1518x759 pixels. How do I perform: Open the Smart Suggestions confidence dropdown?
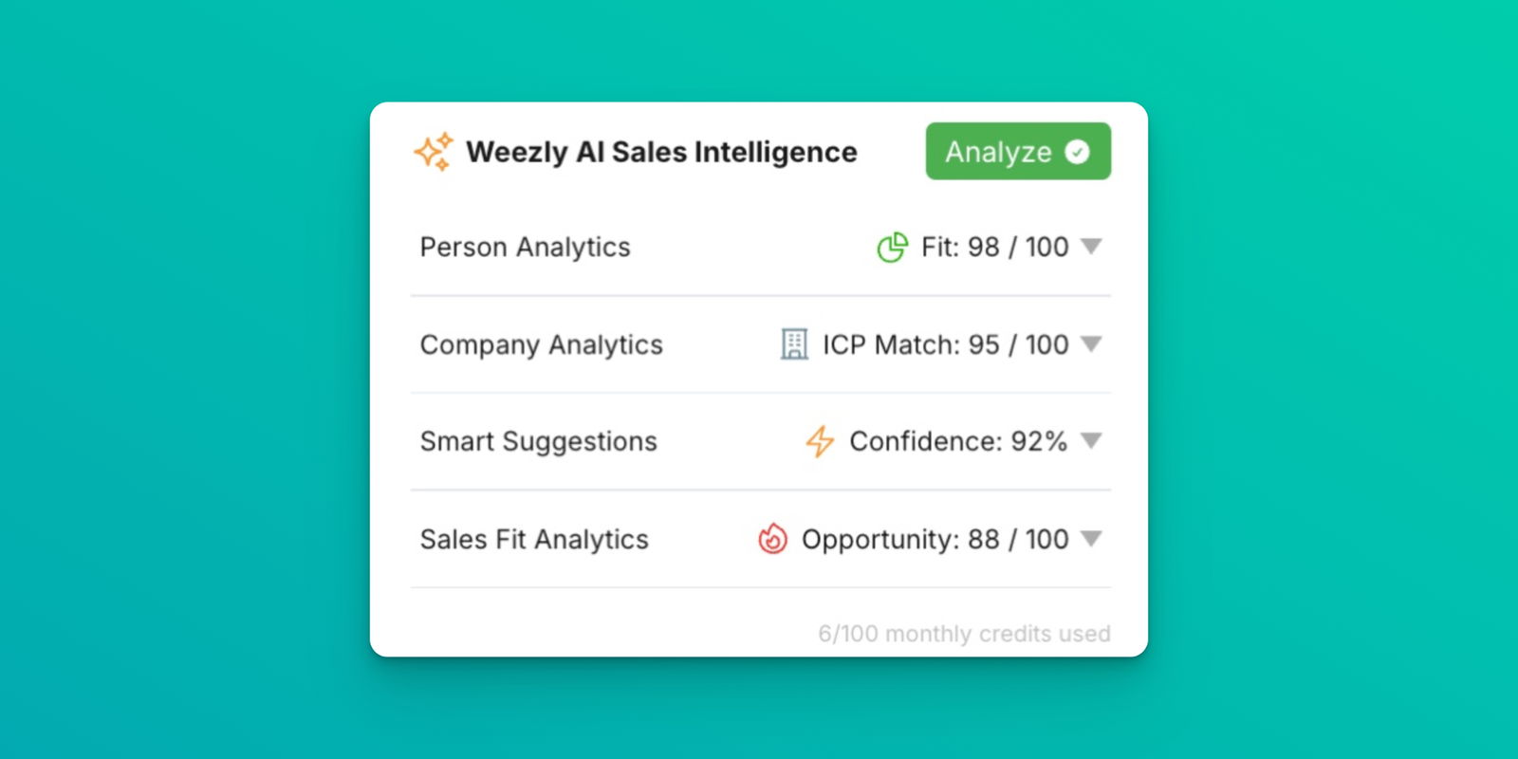[1091, 441]
